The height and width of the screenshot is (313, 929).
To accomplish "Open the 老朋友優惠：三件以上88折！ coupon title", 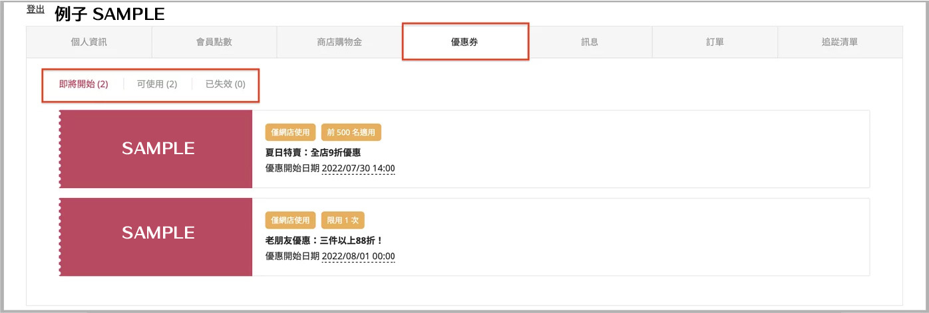I will 324,241.
